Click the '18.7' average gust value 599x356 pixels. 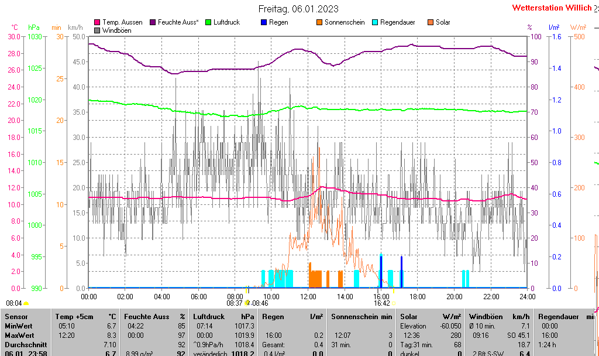(524, 344)
